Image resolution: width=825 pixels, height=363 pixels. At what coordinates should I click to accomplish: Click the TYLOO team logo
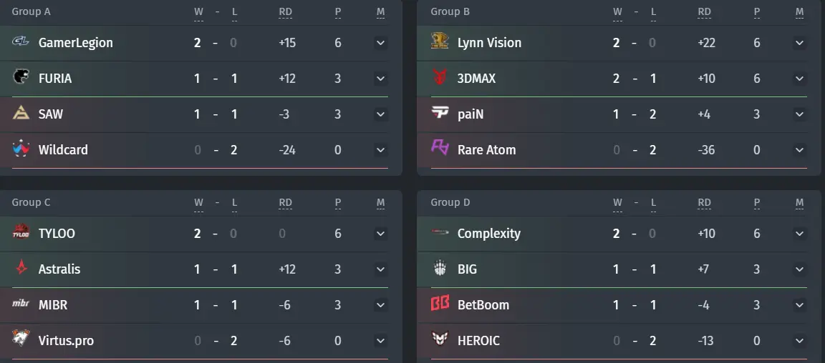21,232
